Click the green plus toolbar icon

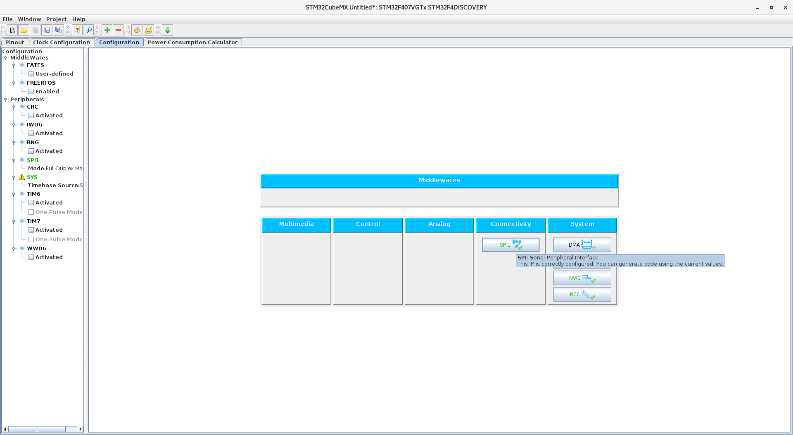107,30
